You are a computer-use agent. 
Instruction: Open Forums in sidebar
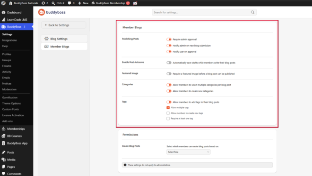click(7, 66)
